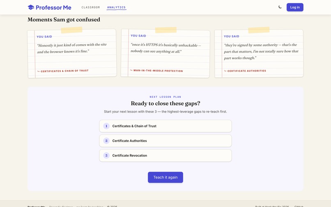Select lesson item Certificate Authorities

165,141
